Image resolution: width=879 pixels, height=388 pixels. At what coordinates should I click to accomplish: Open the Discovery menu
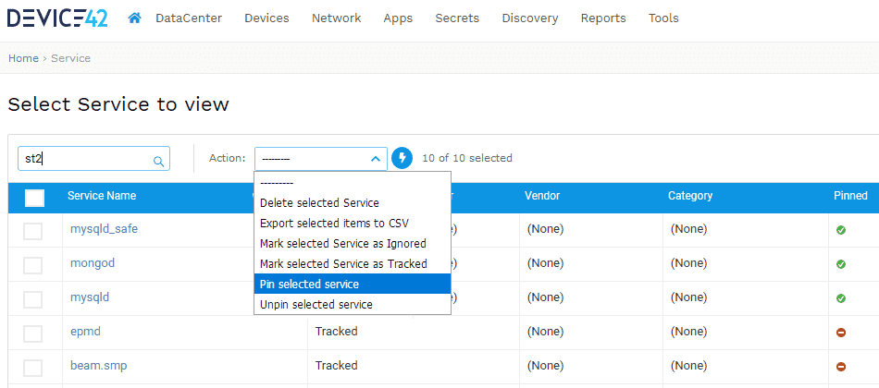pyautogui.click(x=530, y=18)
